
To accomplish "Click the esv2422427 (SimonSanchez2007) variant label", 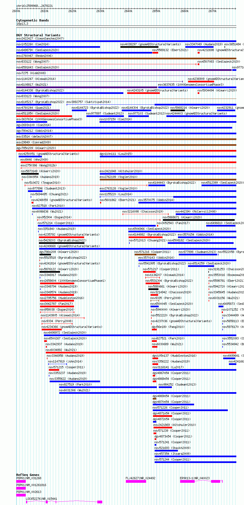I will (40, 38).
